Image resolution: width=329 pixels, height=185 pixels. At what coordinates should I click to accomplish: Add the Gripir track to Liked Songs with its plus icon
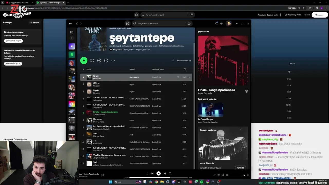[x=178, y=77]
